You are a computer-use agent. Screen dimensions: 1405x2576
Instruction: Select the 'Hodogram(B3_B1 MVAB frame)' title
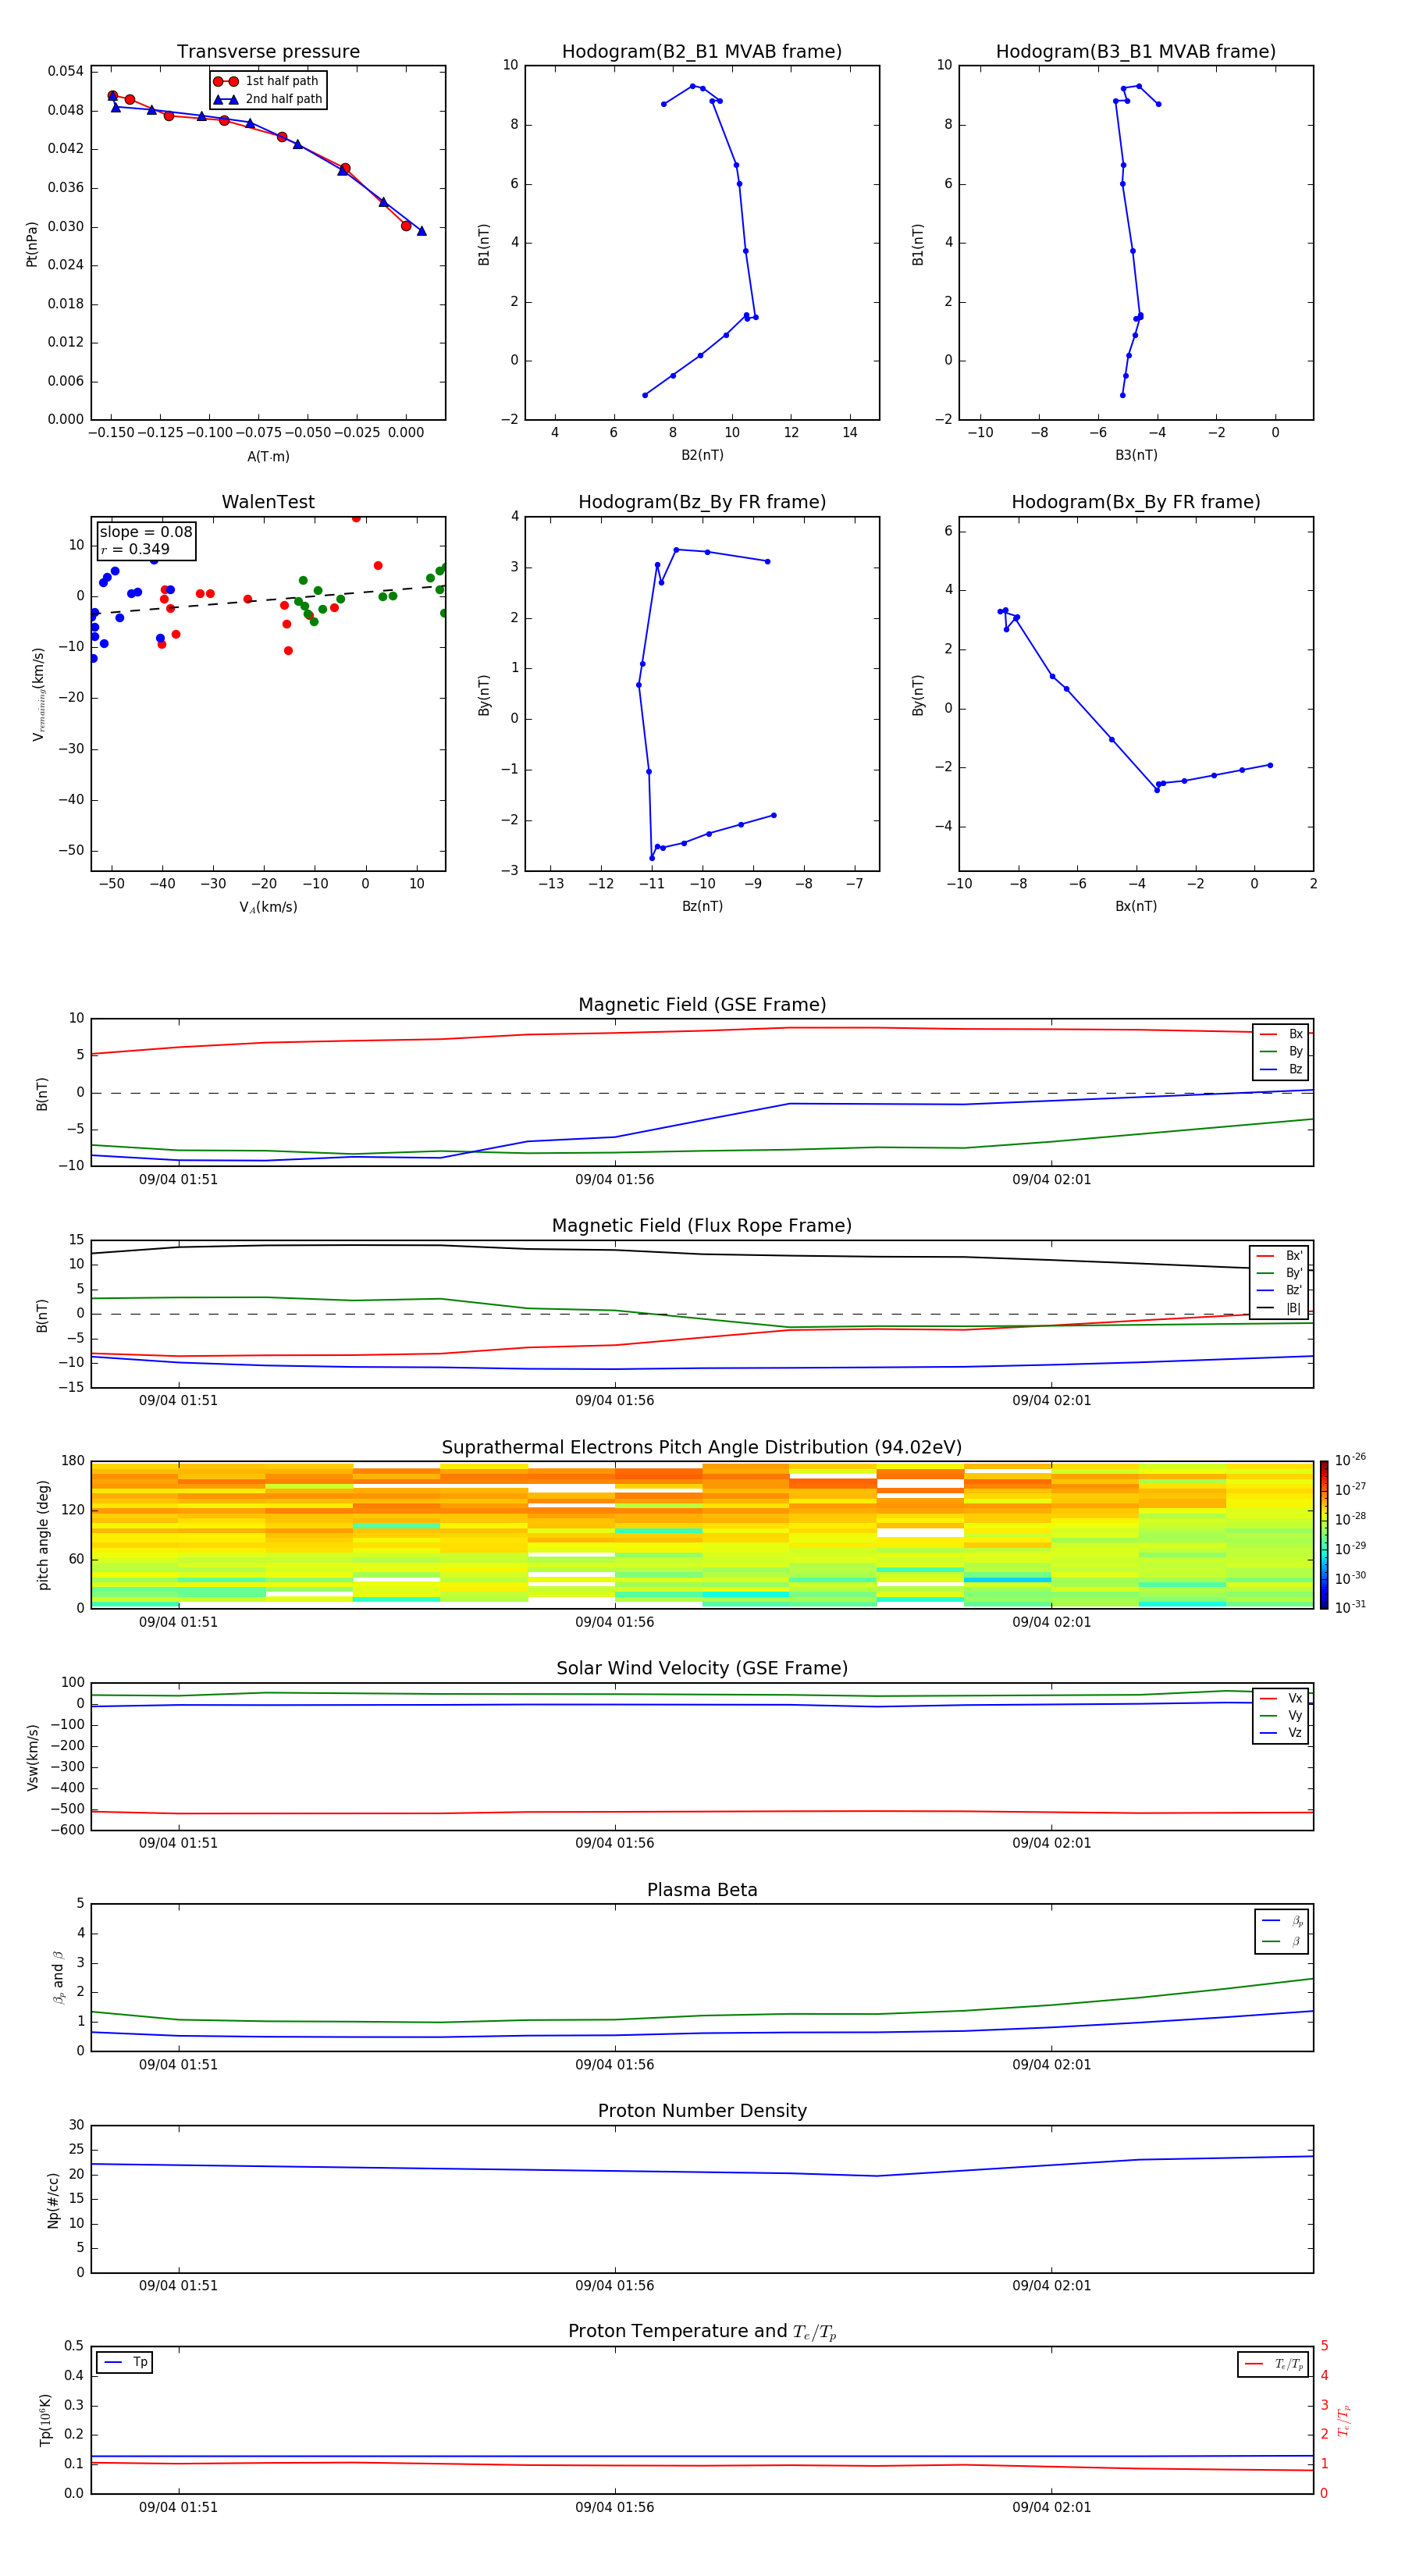pyautogui.click(x=1136, y=51)
